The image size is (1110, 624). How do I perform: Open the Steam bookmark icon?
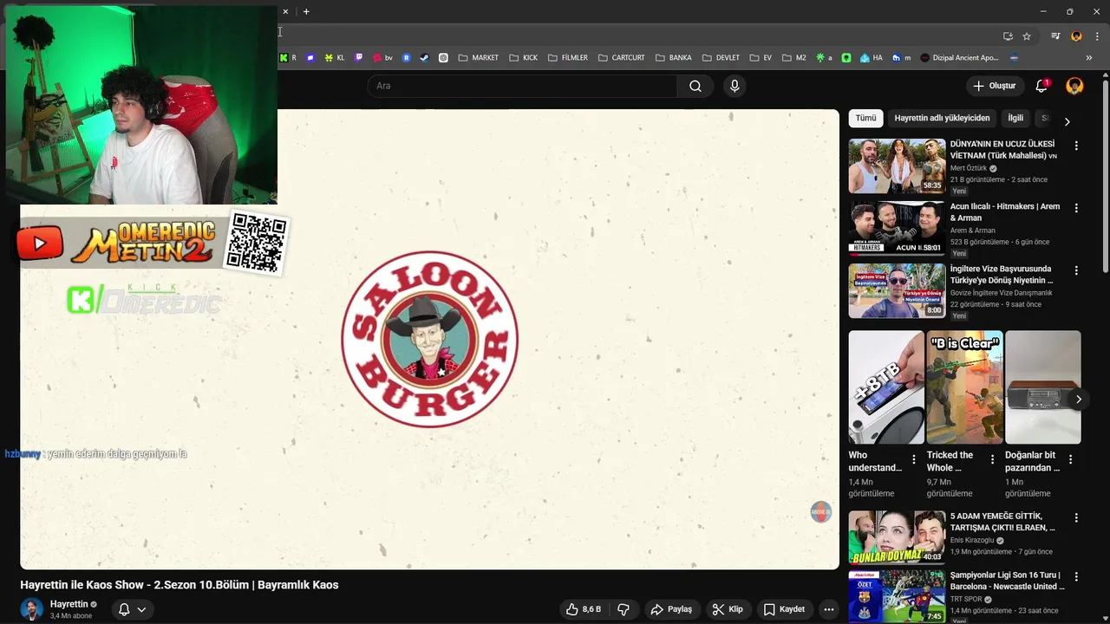coord(425,58)
